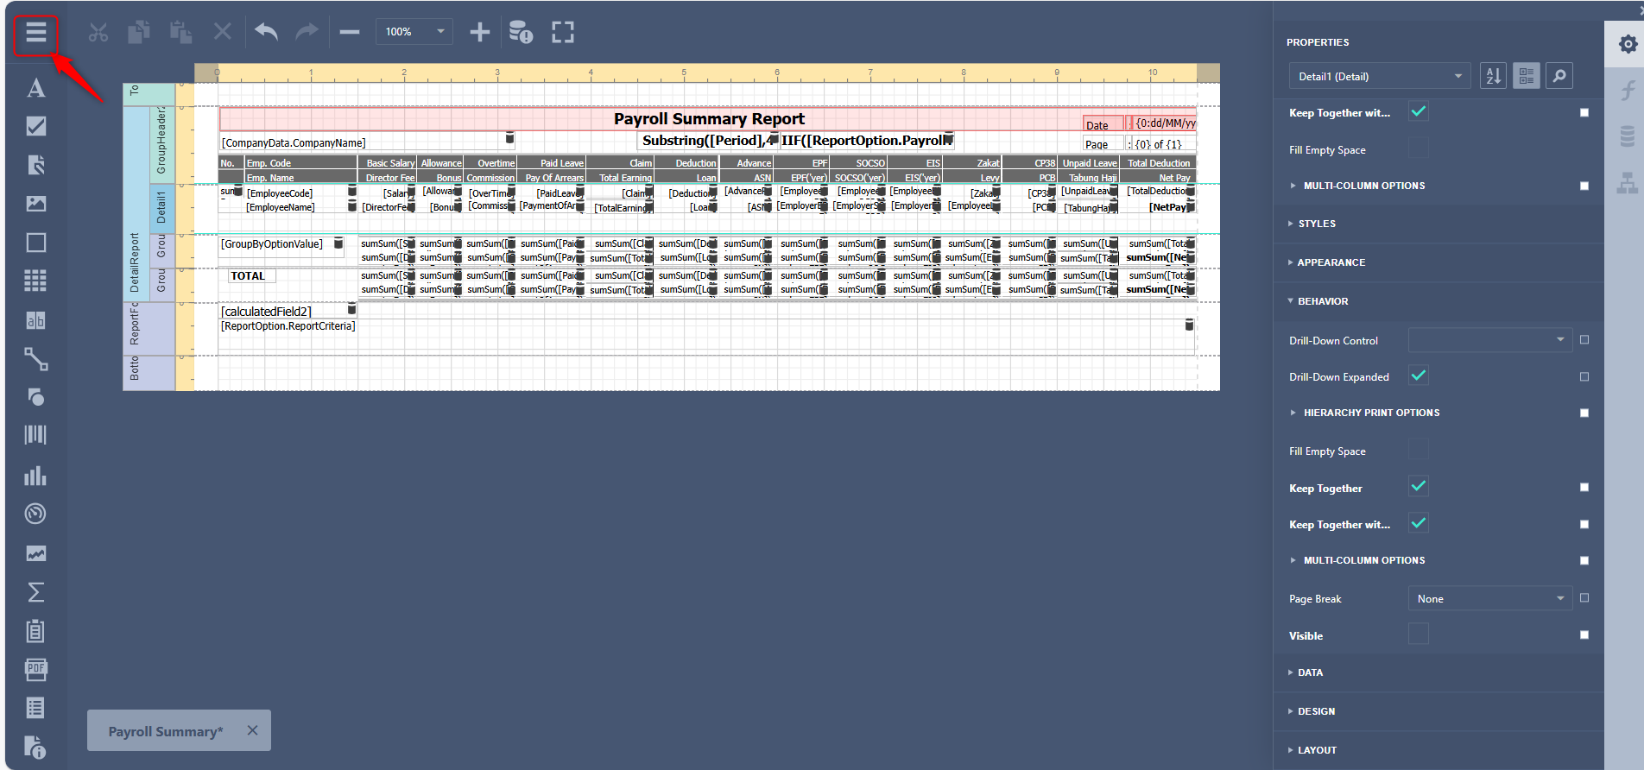Zoom out with the minus icon
Screen dimensions: 1644x770
pyautogui.click(x=349, y=32)
